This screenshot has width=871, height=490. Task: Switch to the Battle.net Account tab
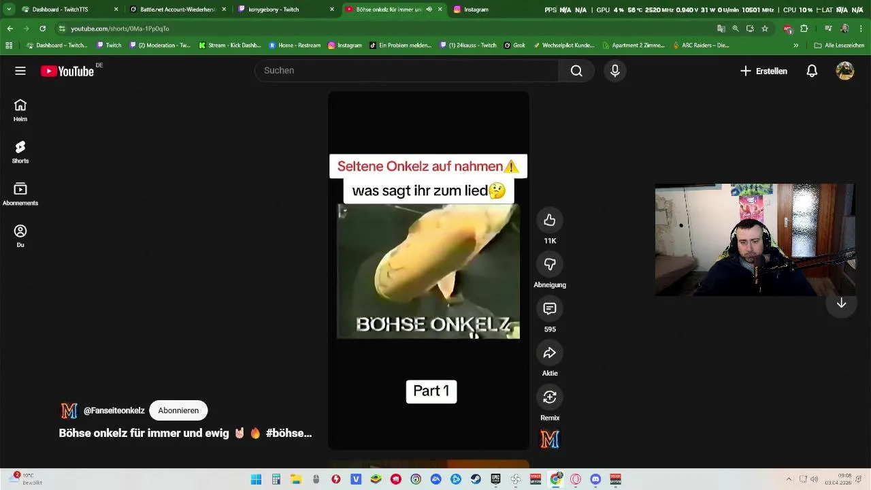coord(178,10)
